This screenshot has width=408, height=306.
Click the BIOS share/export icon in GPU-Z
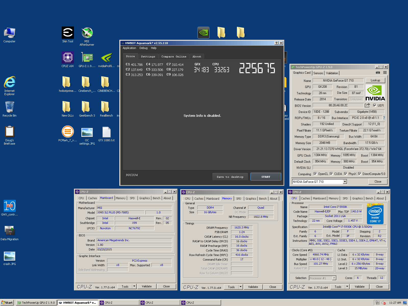coord(367,105)
